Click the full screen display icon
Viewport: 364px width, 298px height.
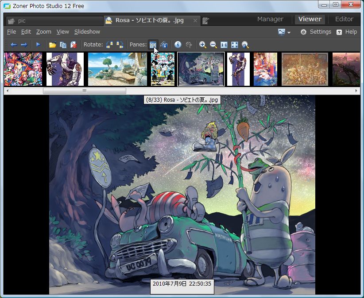[x=281, y=32]
